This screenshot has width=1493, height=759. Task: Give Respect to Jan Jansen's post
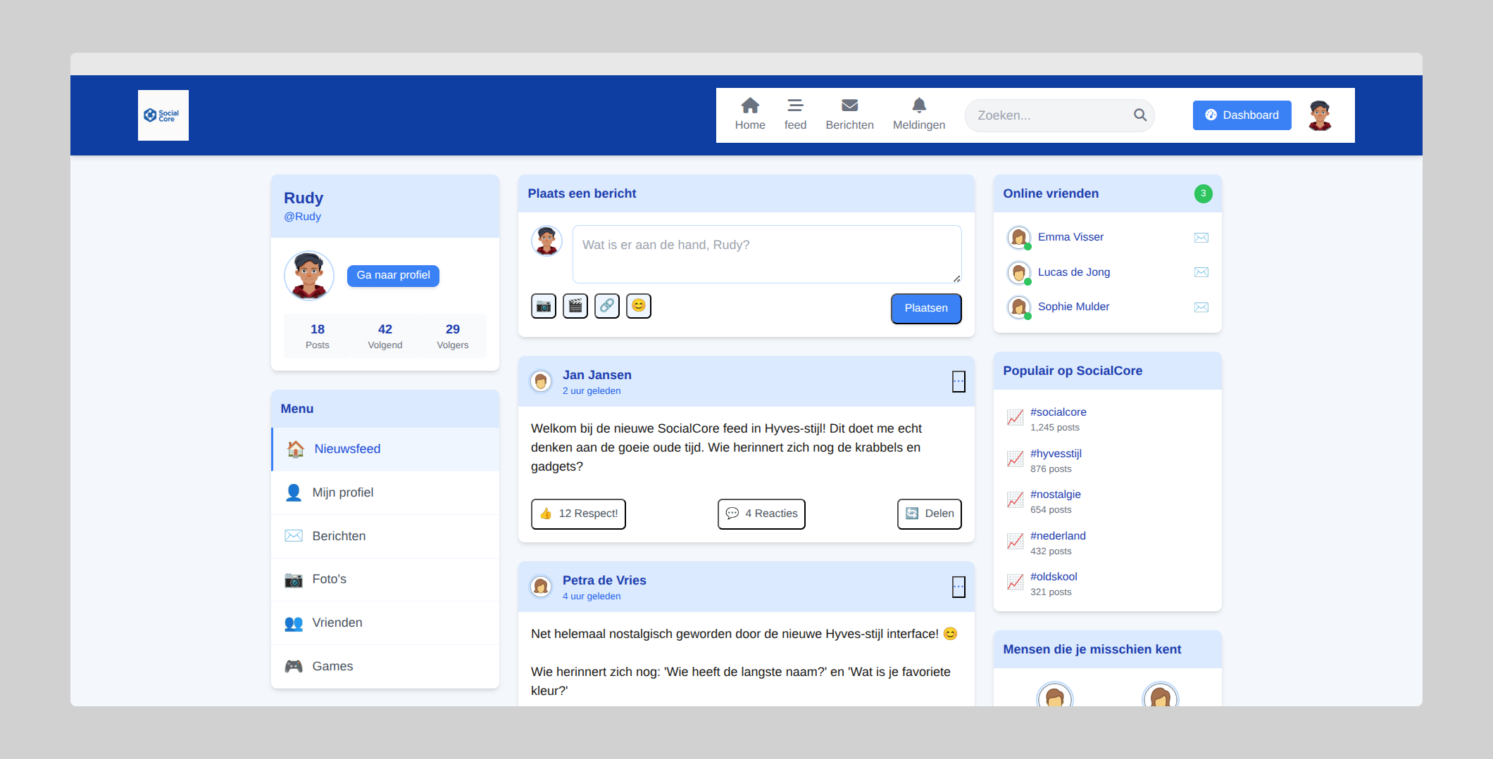pos(578,514)
